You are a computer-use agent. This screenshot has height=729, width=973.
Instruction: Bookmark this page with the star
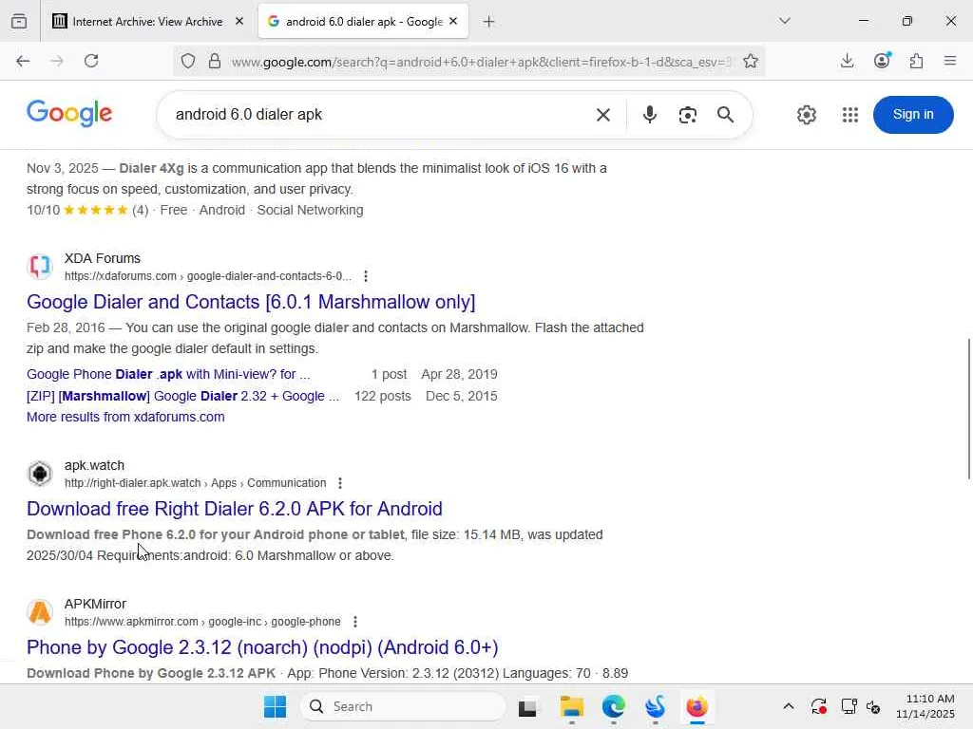pyautogui.click(x=751, y=61)
